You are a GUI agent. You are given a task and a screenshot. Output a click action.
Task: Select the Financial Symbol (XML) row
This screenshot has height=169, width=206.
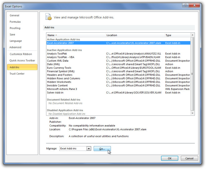(118, 71)
